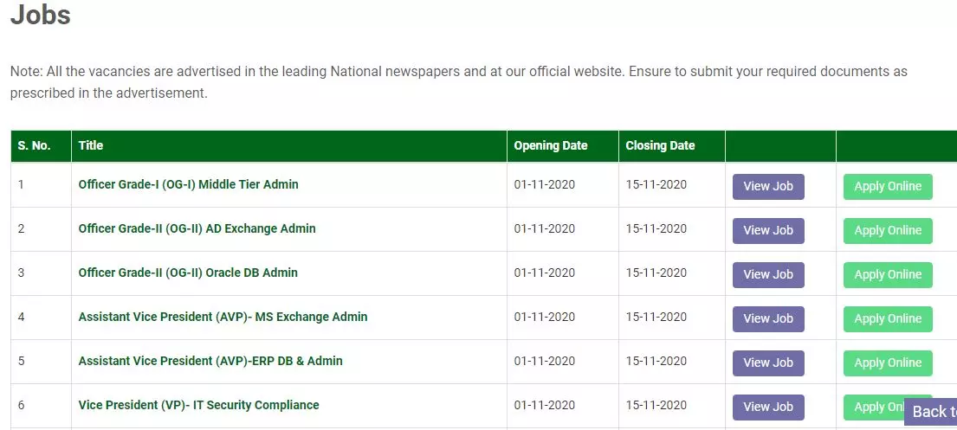Click the Closing Date column header
Viewport: 957px width, 430px height.
[x=660, y=145]
